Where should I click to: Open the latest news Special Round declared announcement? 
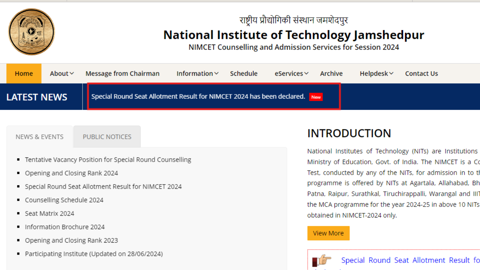click(198, 96)
